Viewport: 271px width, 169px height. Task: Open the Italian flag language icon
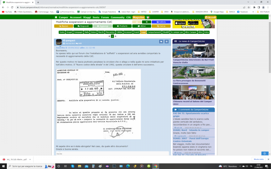click(x=148, y=17)
